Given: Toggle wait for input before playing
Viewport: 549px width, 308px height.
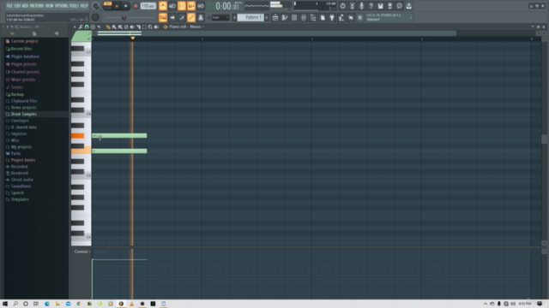Looking at the screenshot, I should point(172,6).
